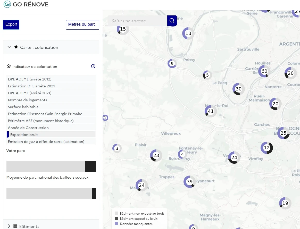Select Exposition bruit colorisation indicator
Screen dimensions: 300x229
24,135
